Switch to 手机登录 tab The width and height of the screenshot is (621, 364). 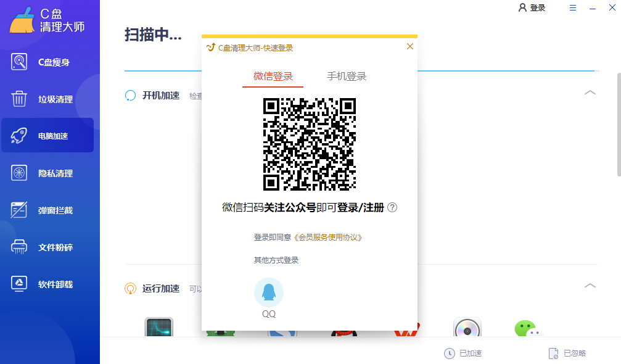347,77
